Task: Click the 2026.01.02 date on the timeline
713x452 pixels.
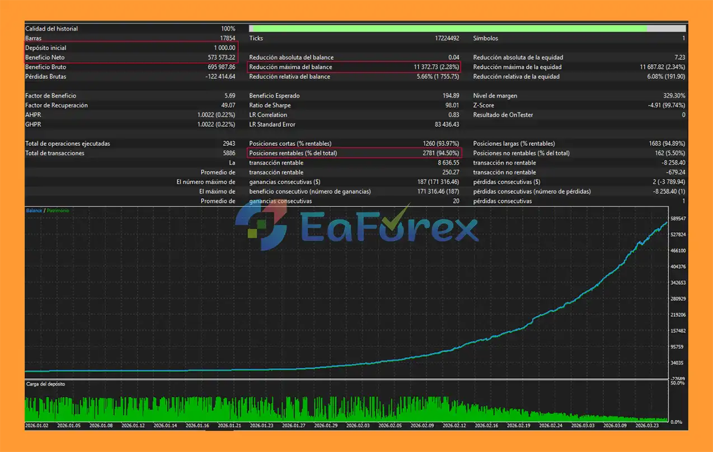Action: click(x=37, y=426)
